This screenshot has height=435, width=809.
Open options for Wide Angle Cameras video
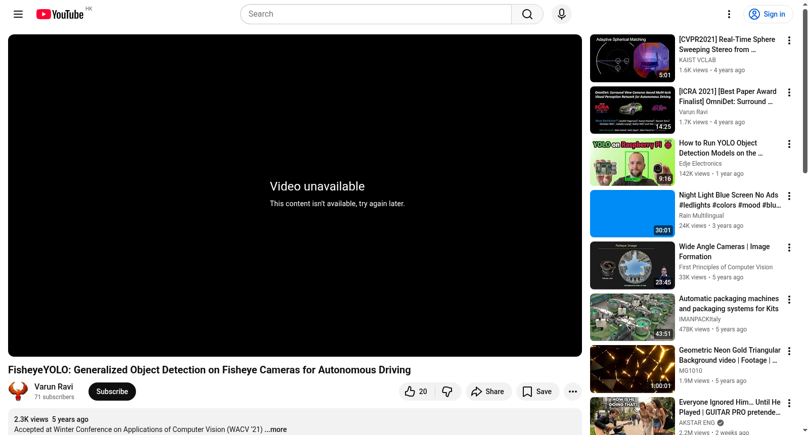789,248
